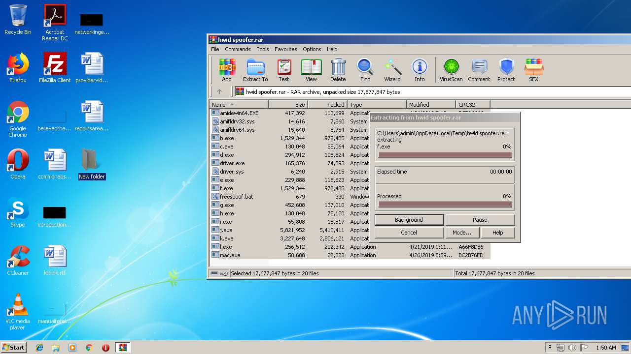The image size is (631, 354).
Task: Click the taskbar clock showing 1:50 AM
Action: tap(606, 348)
